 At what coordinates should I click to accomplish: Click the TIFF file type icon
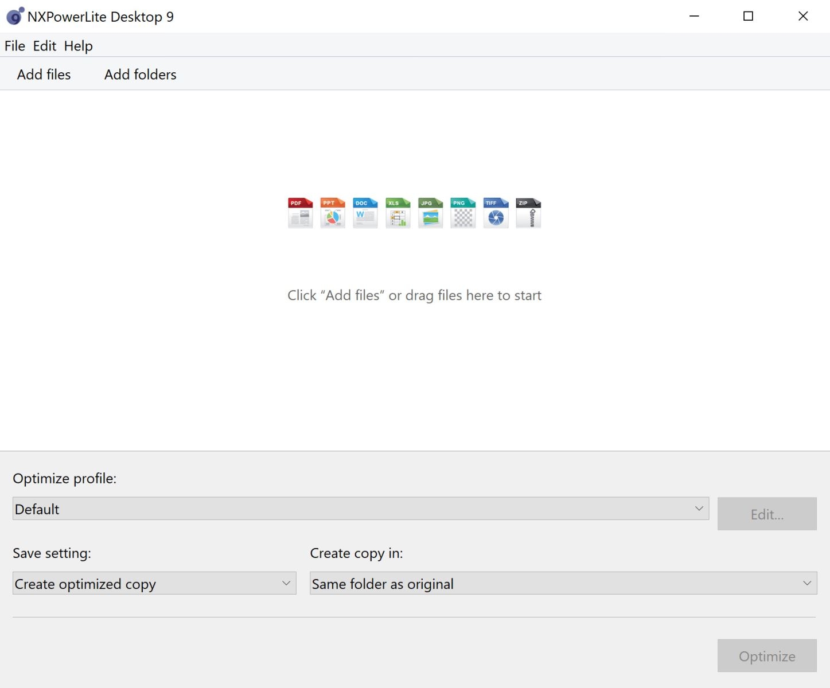point(496,213)
